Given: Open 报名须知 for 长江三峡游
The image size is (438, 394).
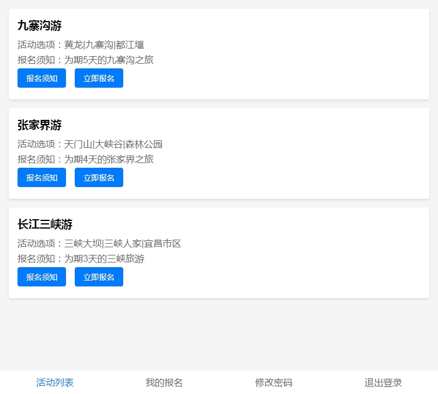Looking at the screenshot, I should coord(41,277).
